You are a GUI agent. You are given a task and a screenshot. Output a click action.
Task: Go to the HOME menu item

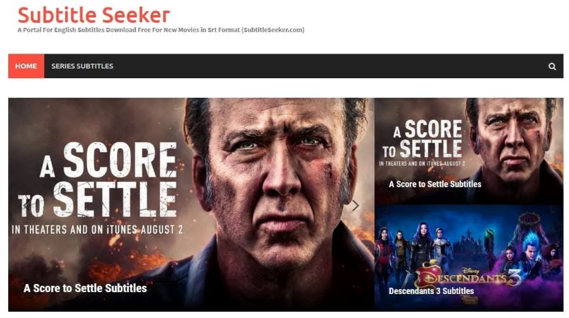[x=26, y=66]
